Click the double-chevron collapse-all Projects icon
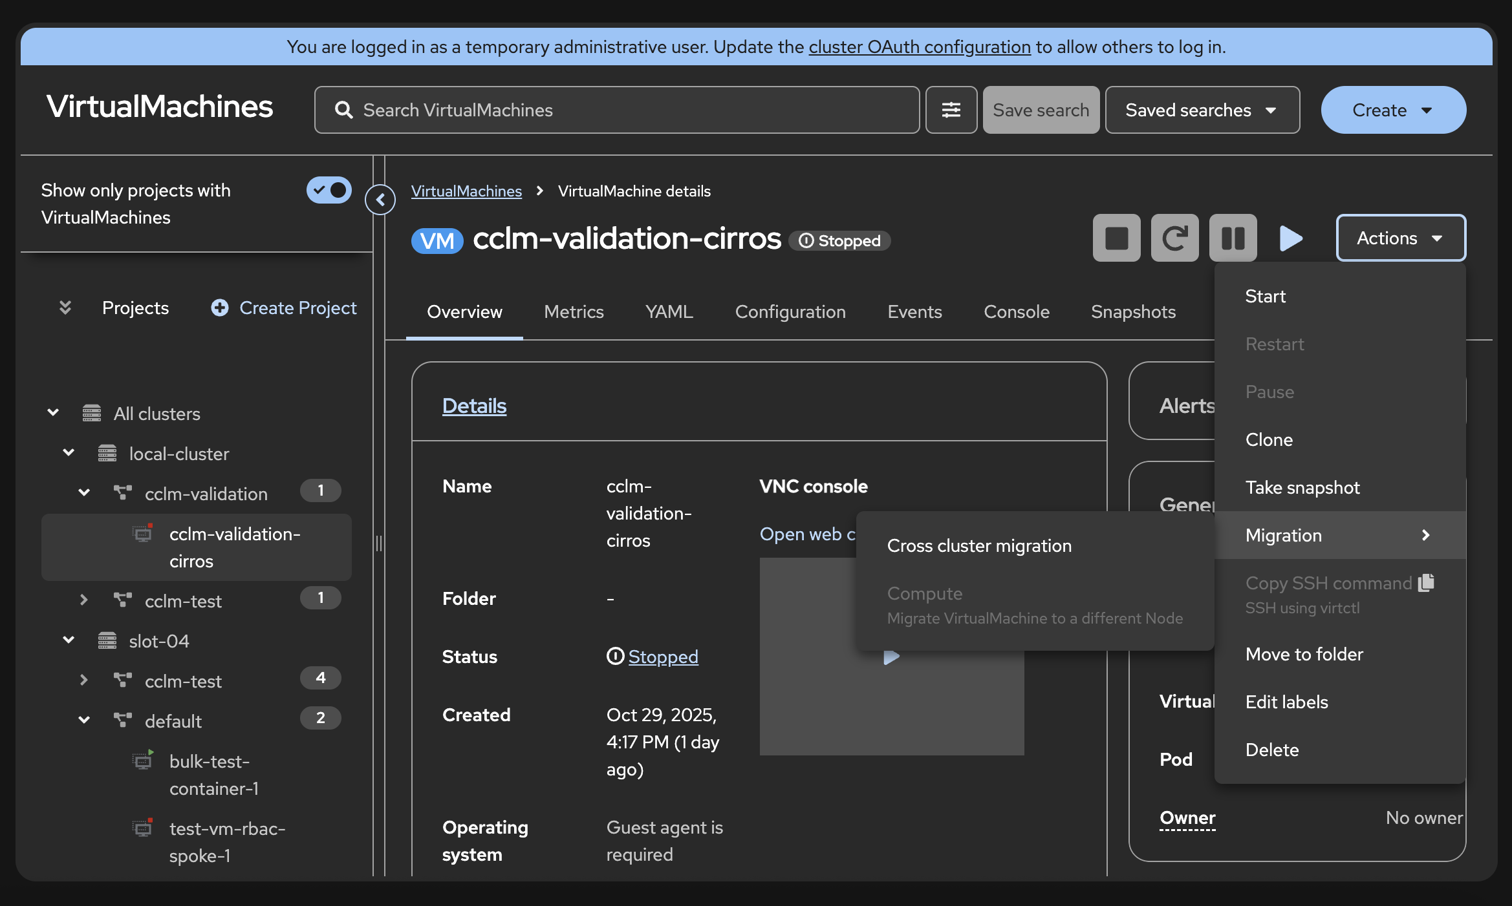The width and height of the screenshot is (1512, 906). [65, 308]
